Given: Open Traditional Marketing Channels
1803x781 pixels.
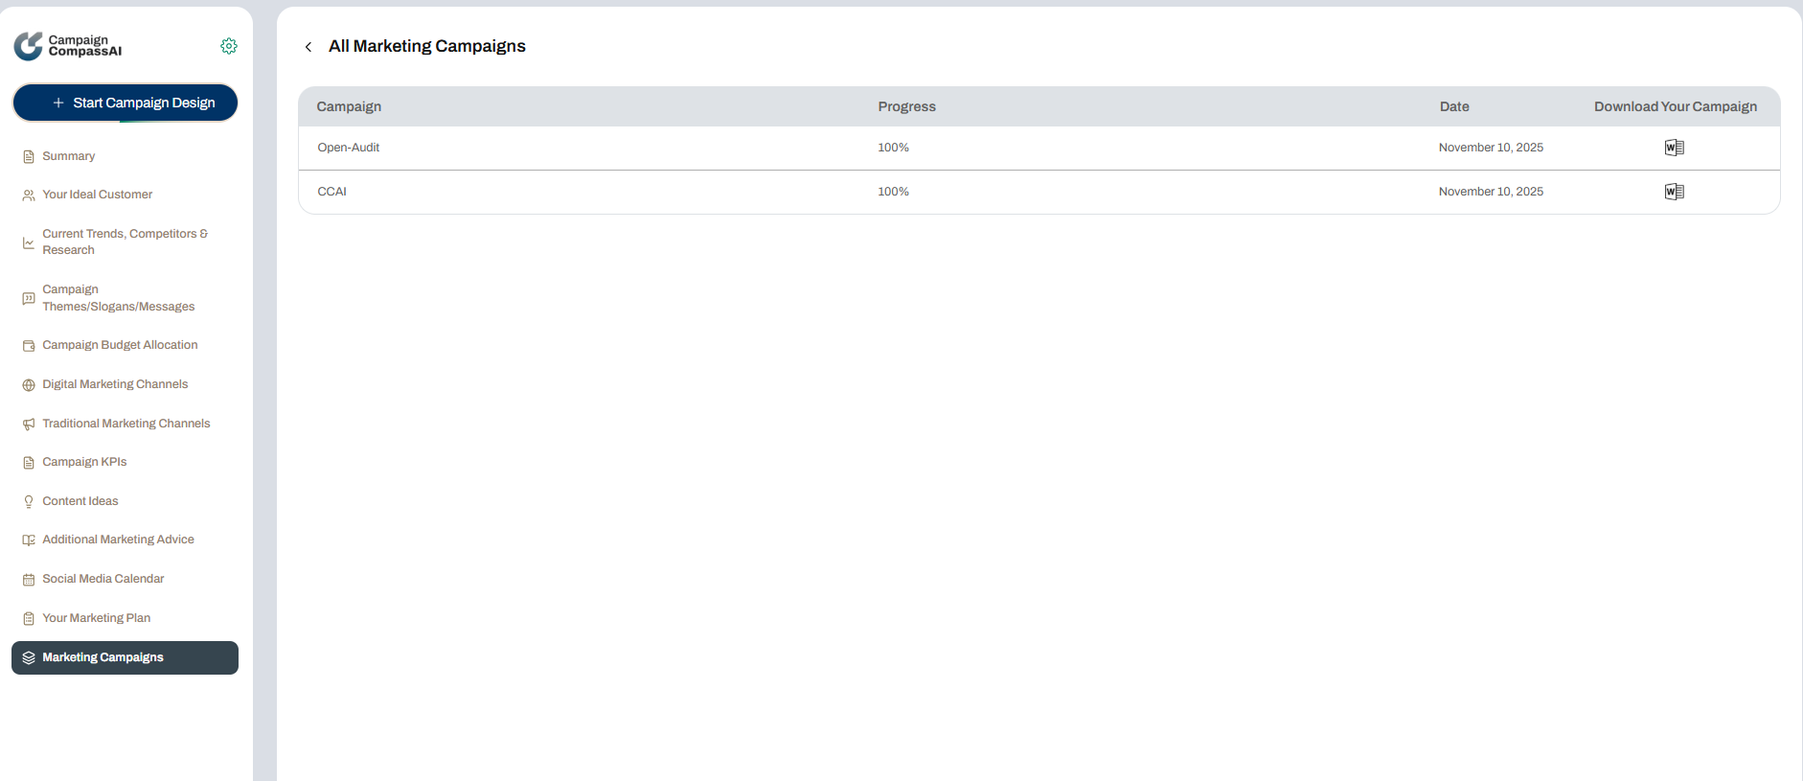Looking at the screenshot, I should coord(126,424).
